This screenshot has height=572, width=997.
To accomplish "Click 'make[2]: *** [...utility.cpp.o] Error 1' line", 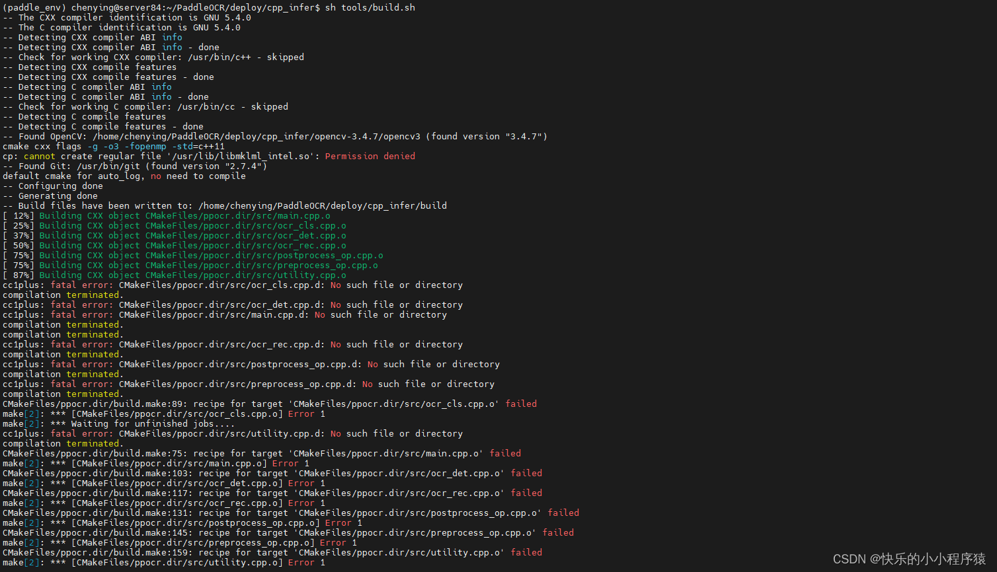I will pos(164,562).
